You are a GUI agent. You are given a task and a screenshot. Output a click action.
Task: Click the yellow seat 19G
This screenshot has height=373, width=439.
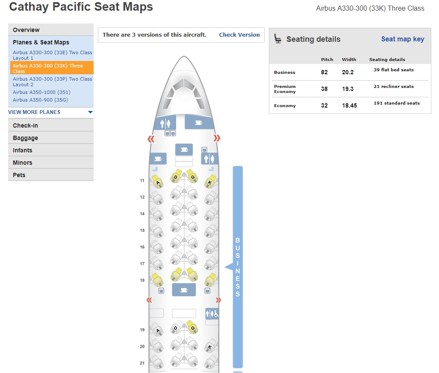(192, 327)
